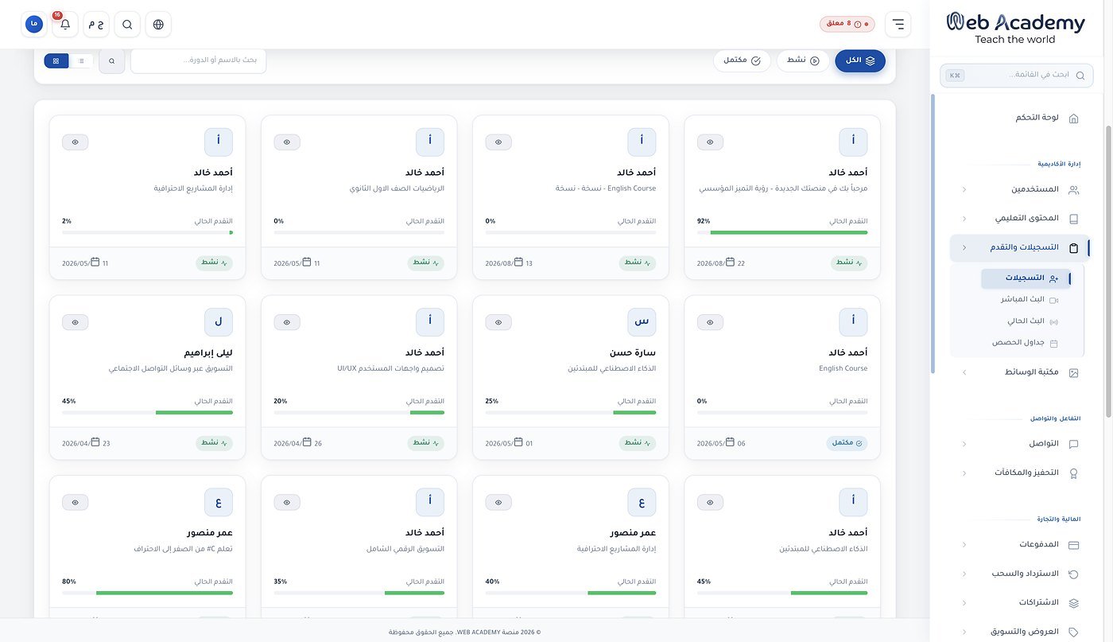Image resolution: width=1113 pixels, height=642 pixels.
Task: Open البث الحالي in the sidebar submenu
Action: point(1026,321)
